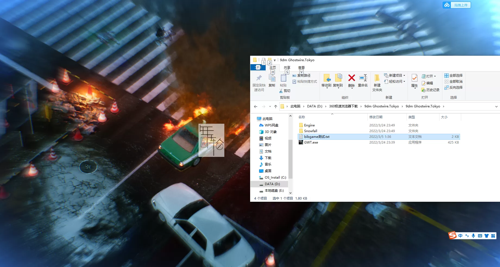The width and height of the screenshot is (500, 267).
Task: Click DATA (D:) in the breadcrumb path
Action: [315, 106]
